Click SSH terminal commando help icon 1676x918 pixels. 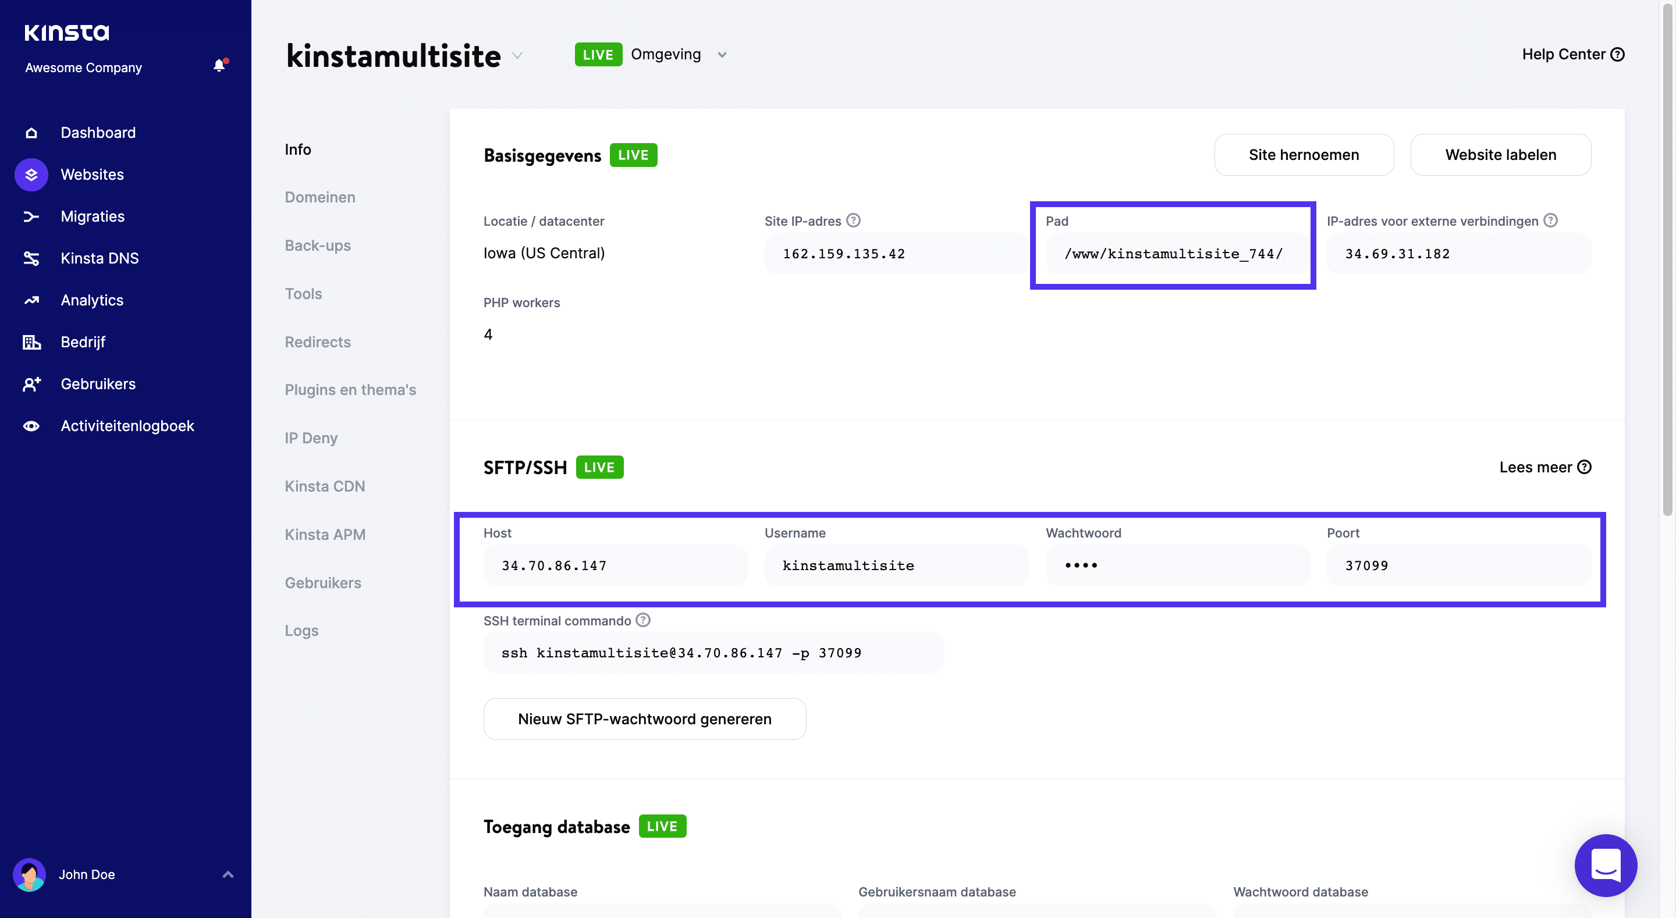coord(643,620)
